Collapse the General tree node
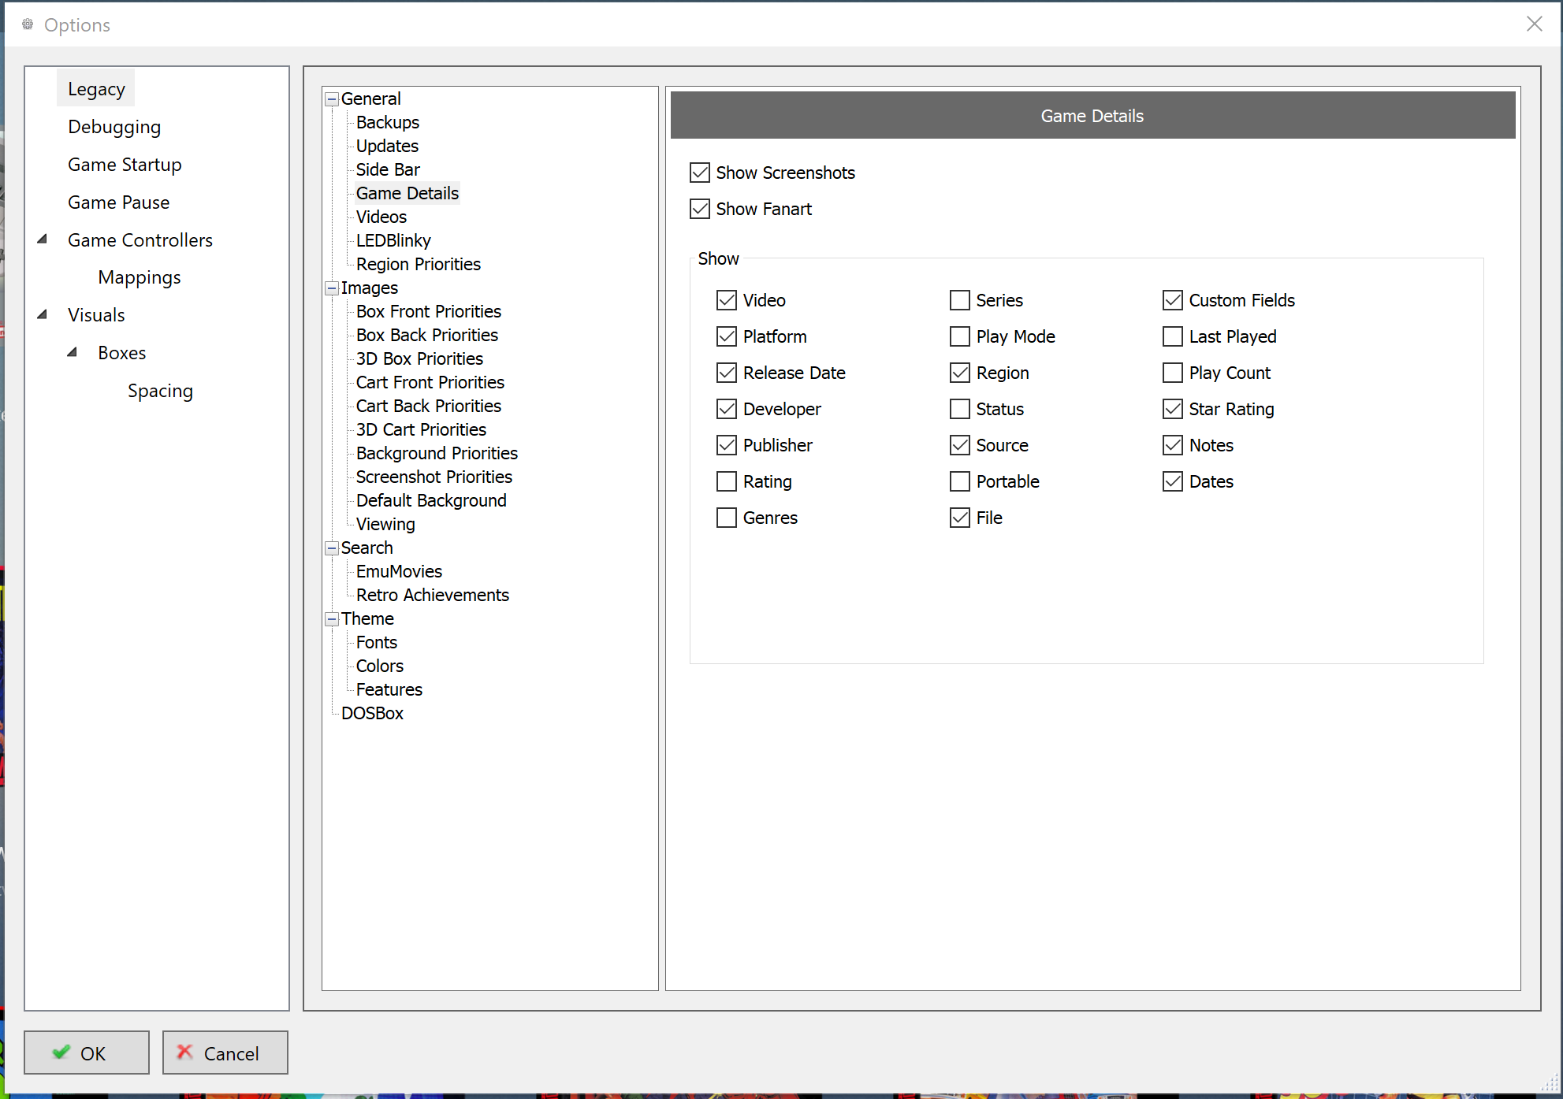 (333, 99)
